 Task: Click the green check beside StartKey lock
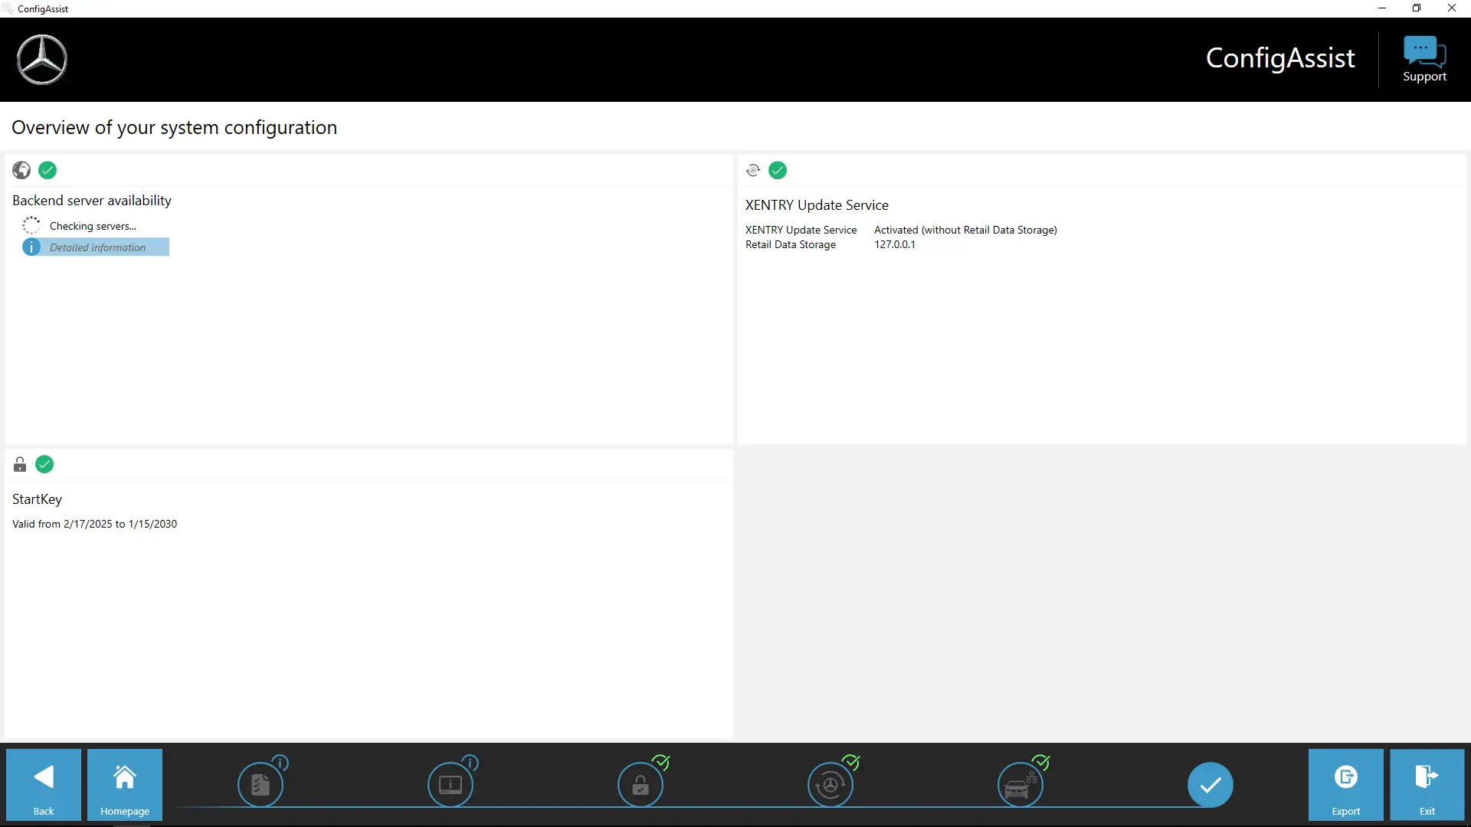(x=45, y=464)
